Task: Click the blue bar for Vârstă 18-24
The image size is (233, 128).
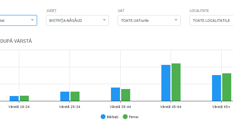Action: point(14,98)
